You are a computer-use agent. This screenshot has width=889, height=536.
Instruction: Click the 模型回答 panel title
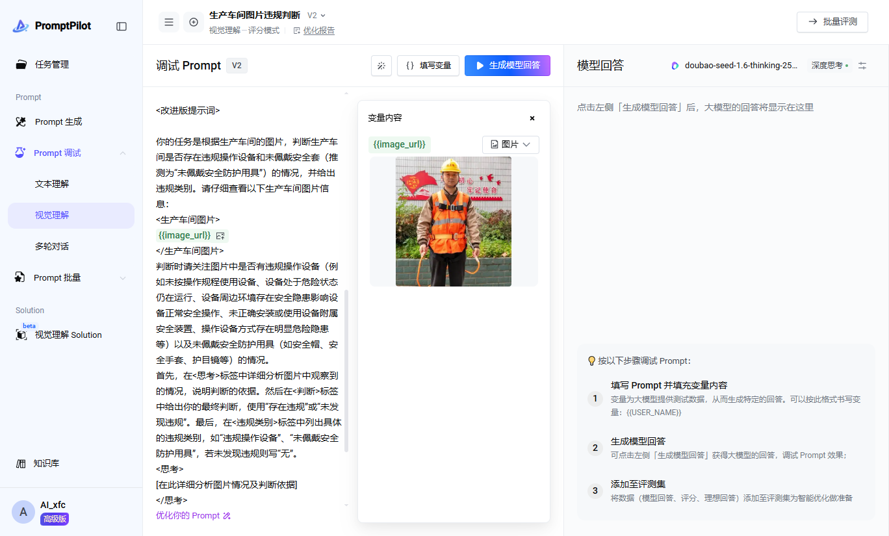600,65
